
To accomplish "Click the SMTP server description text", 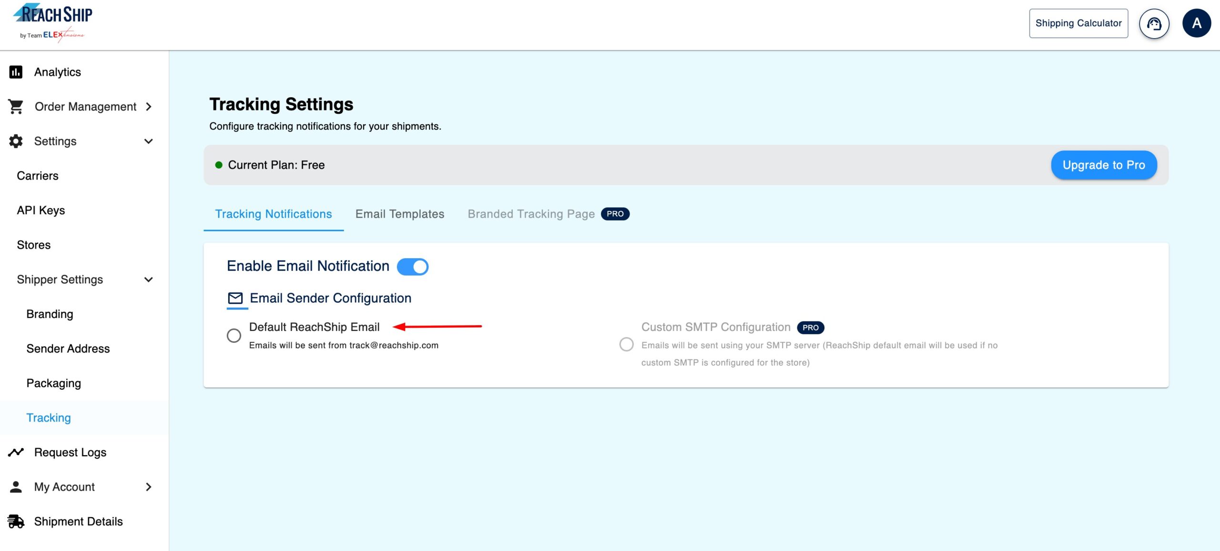I will point(819,354).
